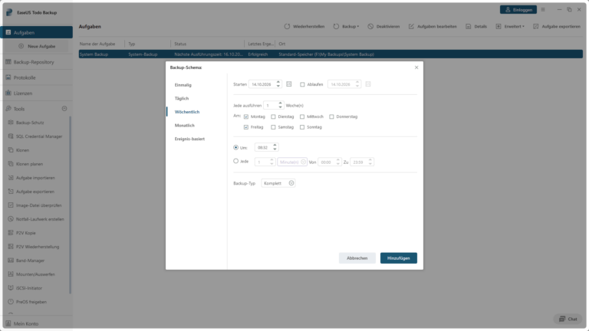Open Mounten/Auswerfen tool

coord(37,274)
